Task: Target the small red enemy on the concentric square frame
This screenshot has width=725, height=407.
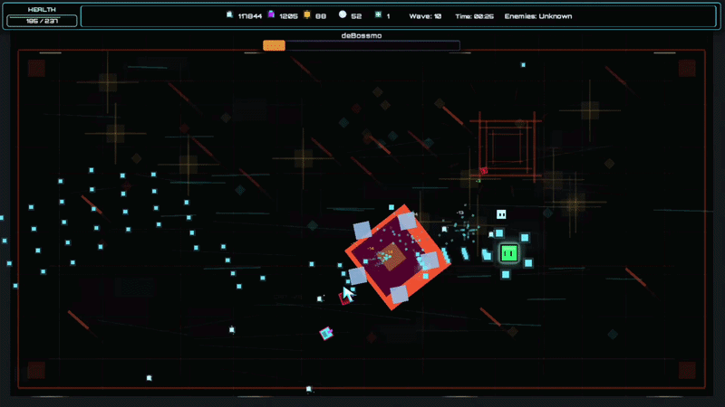Action: (x=484, y=171)
